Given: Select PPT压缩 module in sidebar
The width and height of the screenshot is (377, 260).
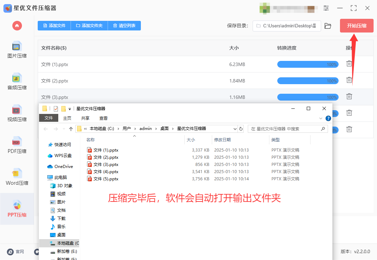Looking at the screenshot, I should [x=17, y=209].
